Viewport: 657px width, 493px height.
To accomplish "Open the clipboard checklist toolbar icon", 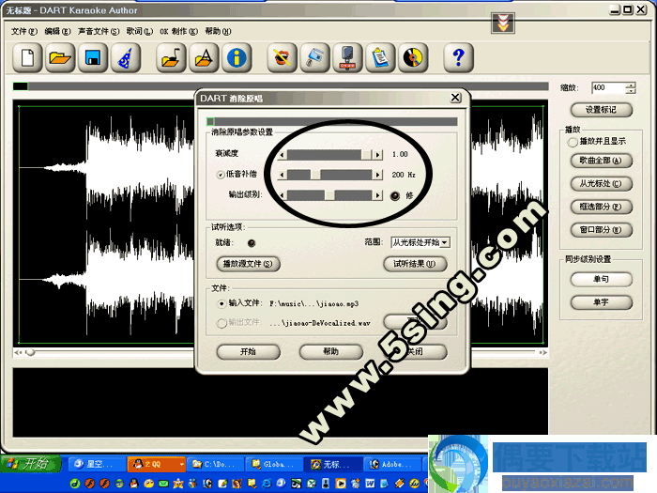I will 380,57.
